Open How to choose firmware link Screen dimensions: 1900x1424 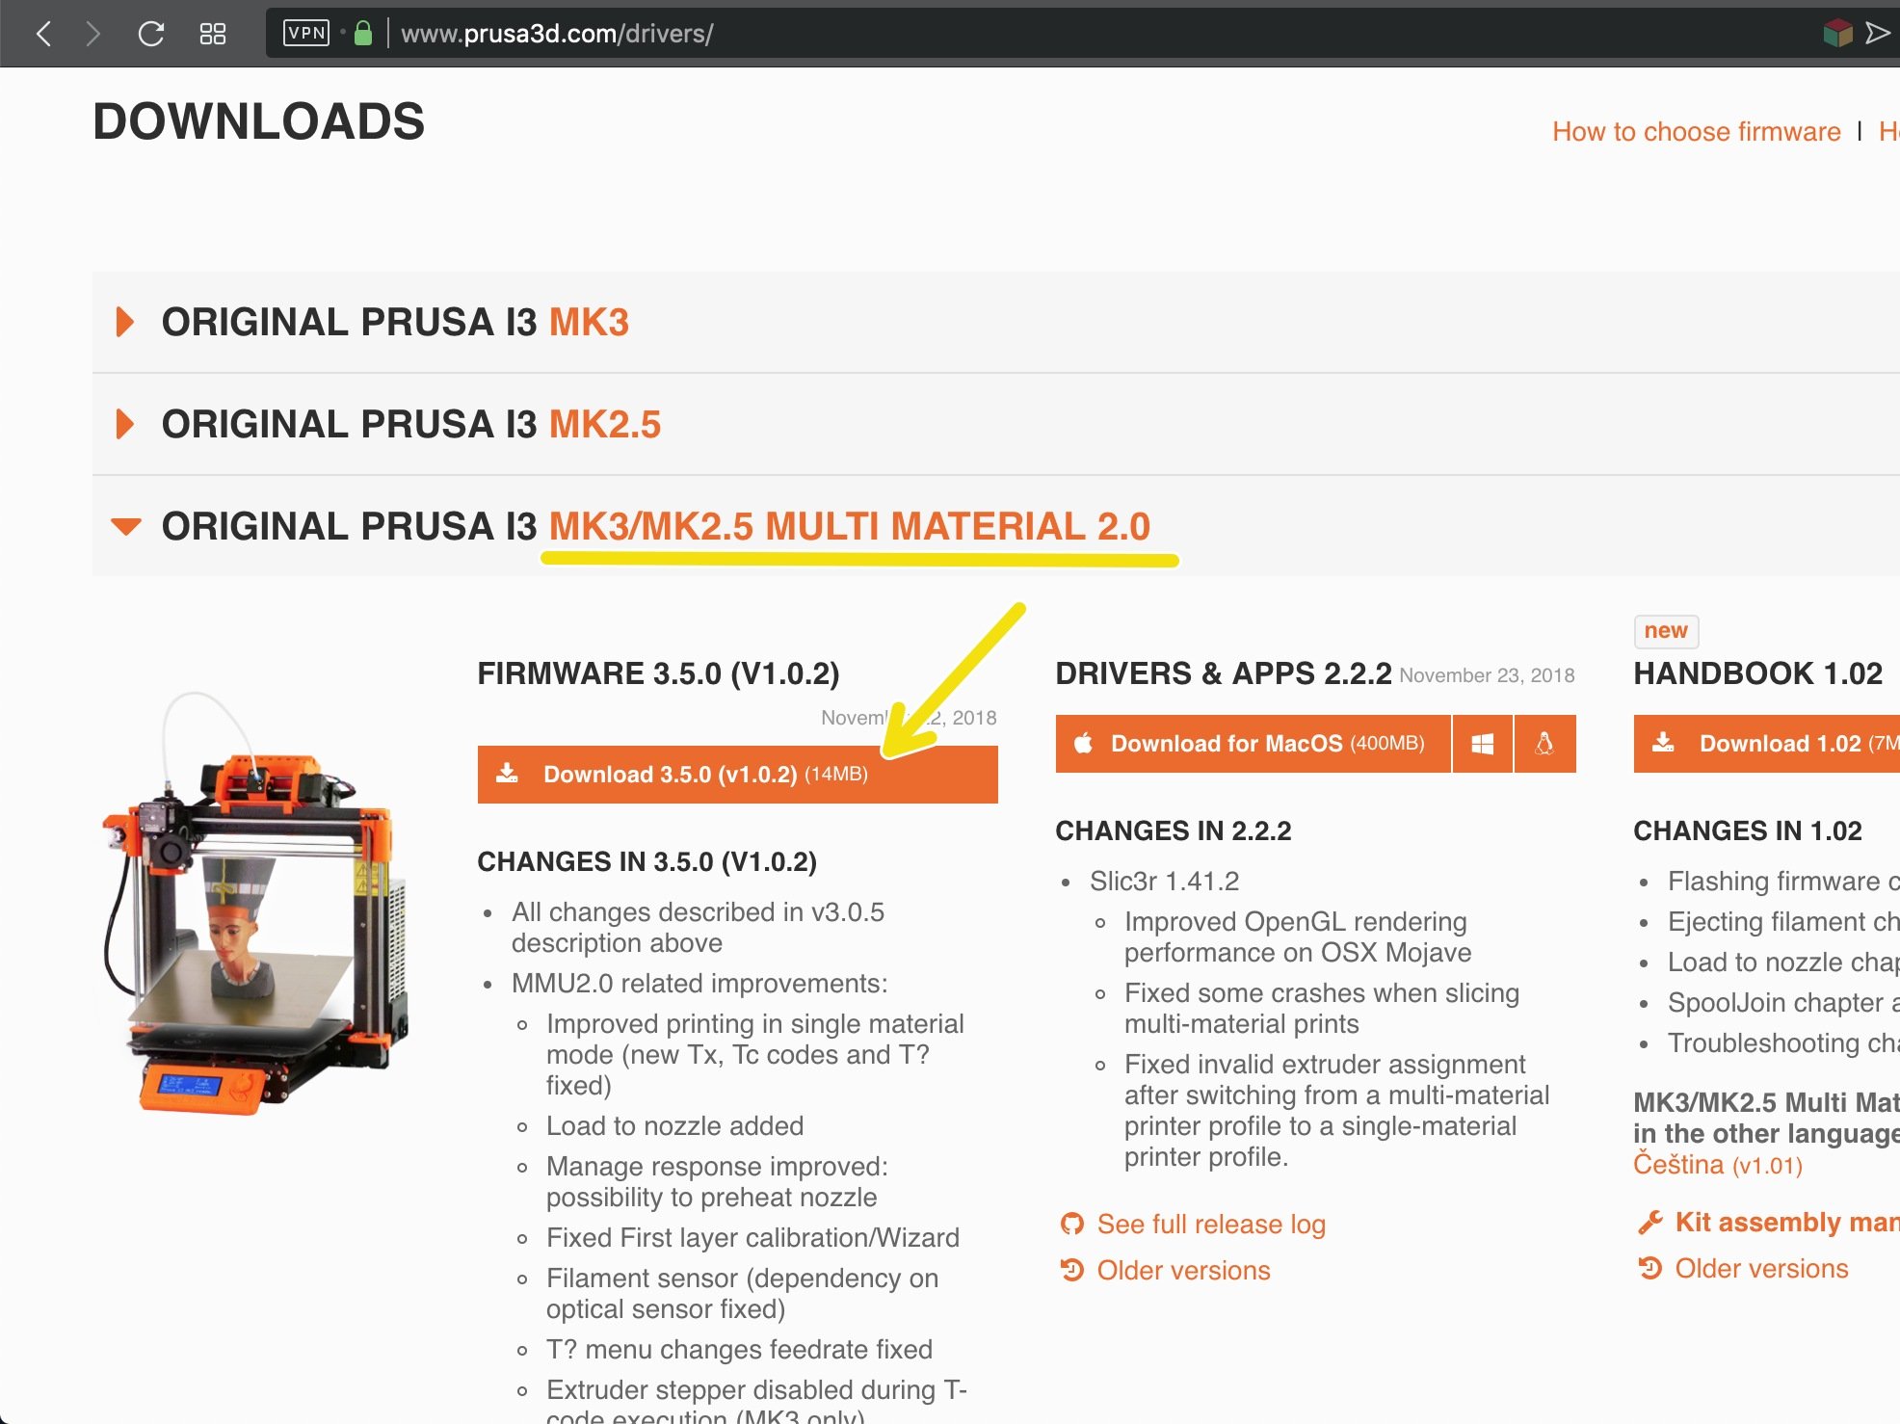pos(1696,132)
